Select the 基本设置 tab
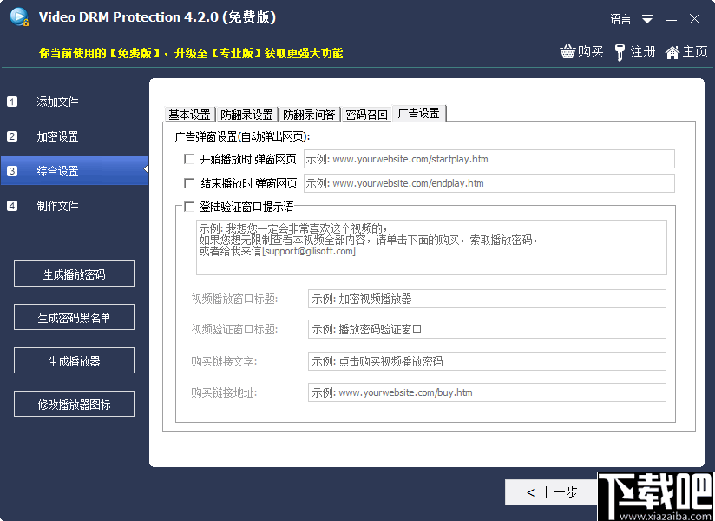 pos(190,113)
